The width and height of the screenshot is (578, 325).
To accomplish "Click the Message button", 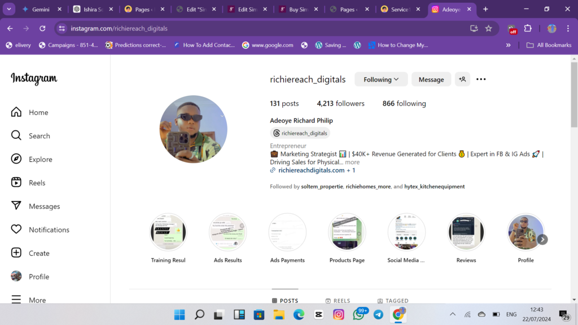I will (431, 80).
